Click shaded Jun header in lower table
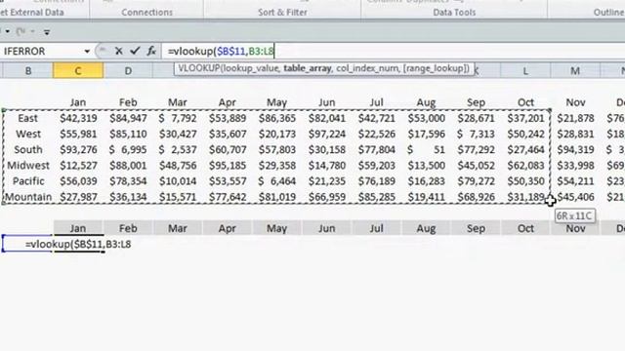 coord(327,228)
